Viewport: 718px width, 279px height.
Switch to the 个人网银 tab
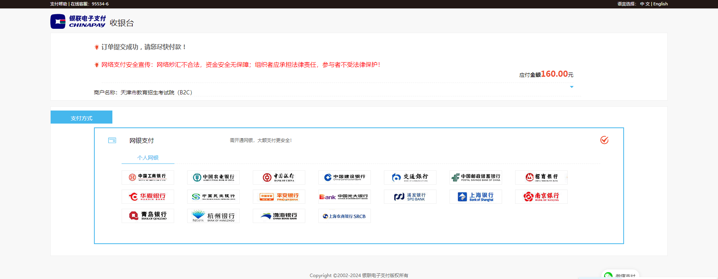click(x=148, y=158)
